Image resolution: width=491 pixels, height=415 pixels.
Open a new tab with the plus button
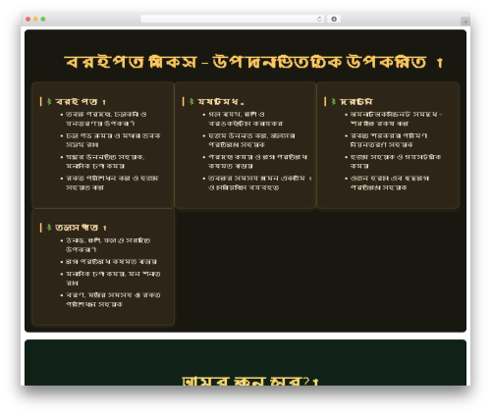(x=465, y=22)
